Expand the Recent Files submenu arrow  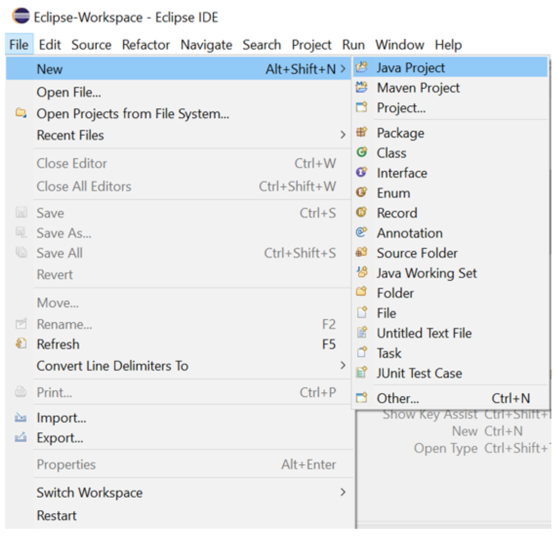point(343,135)
